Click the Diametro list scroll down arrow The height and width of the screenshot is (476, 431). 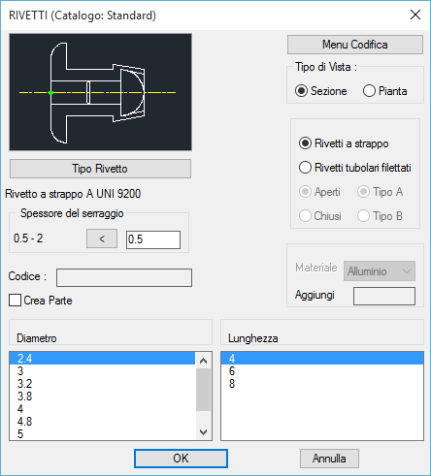(204, 431)
